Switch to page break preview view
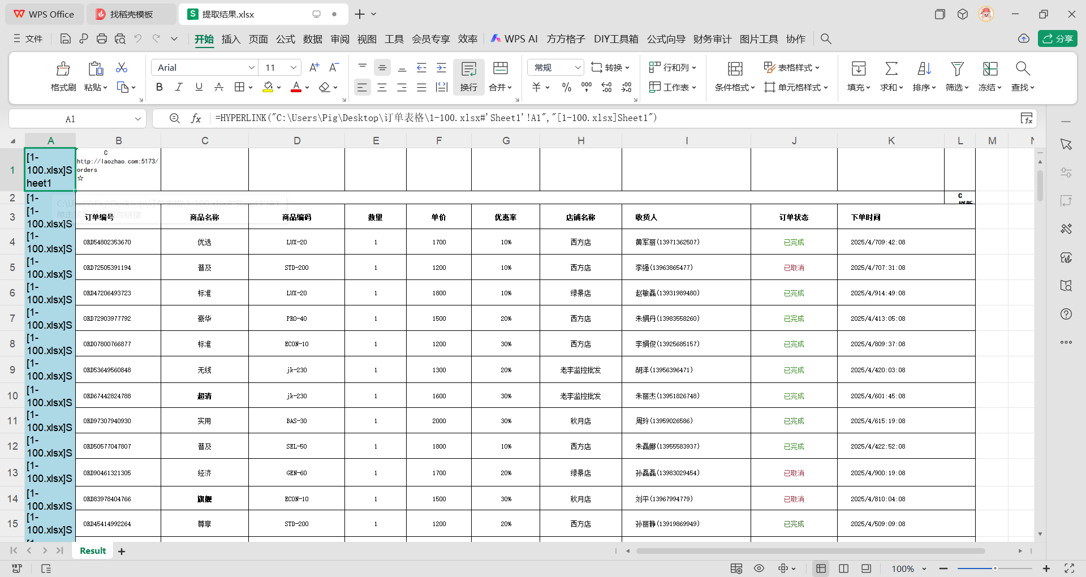This screenshot has width=1086, height=577. point(843,569)
